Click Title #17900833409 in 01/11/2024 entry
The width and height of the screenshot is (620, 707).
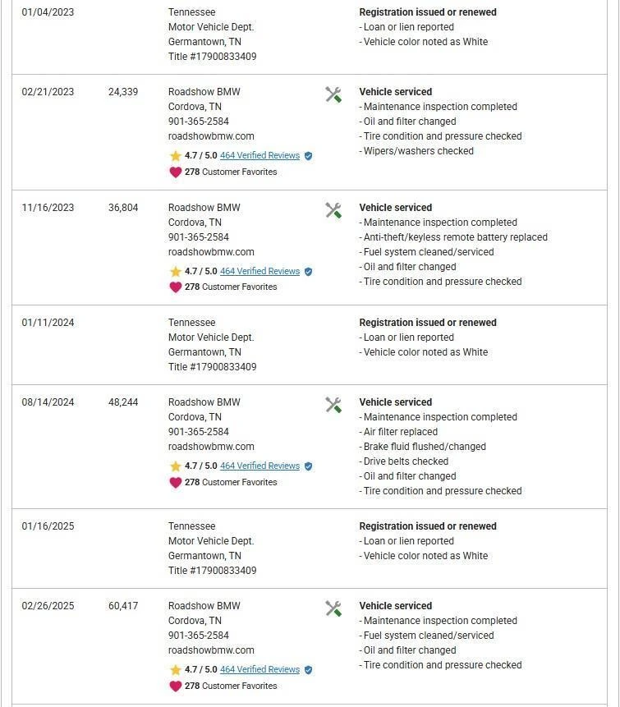212,367
